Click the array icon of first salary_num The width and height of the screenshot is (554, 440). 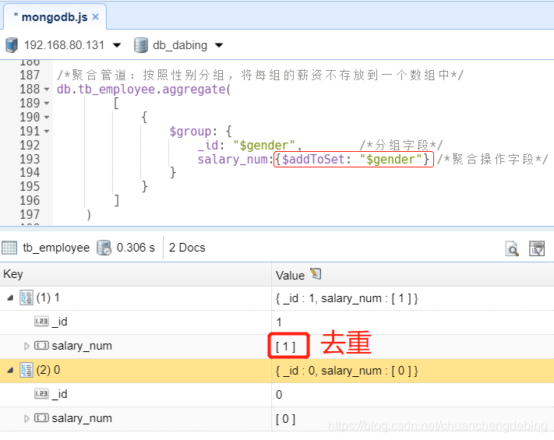click(x=41, y=345)
